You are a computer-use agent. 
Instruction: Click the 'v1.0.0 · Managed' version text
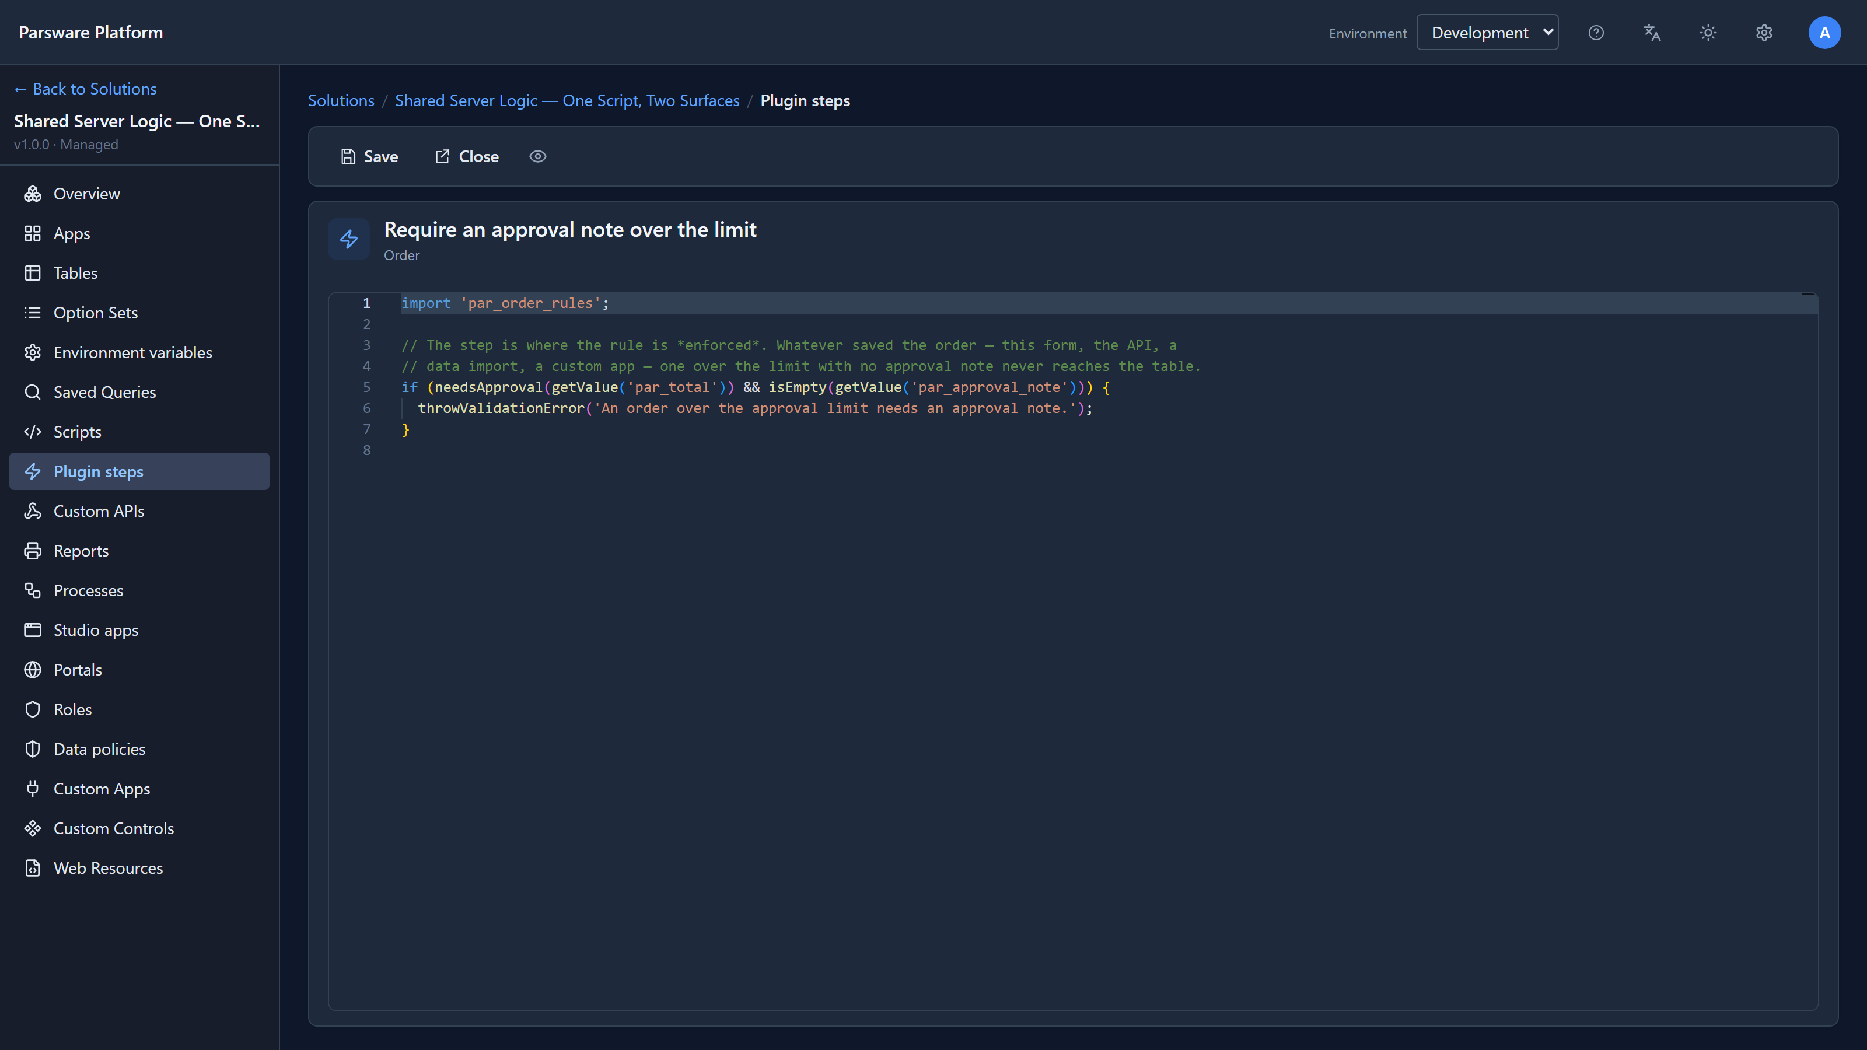click(x=66, y=144)
